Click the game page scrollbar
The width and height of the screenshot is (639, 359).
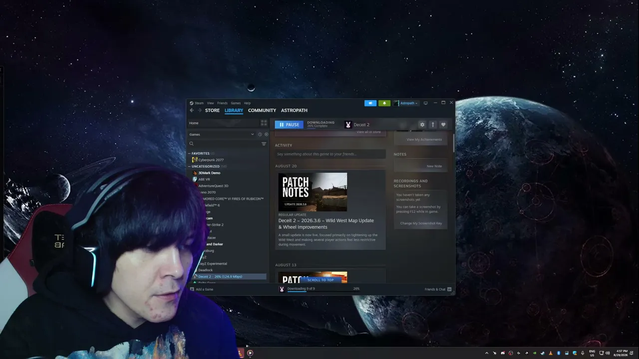(x=454, y=143)
